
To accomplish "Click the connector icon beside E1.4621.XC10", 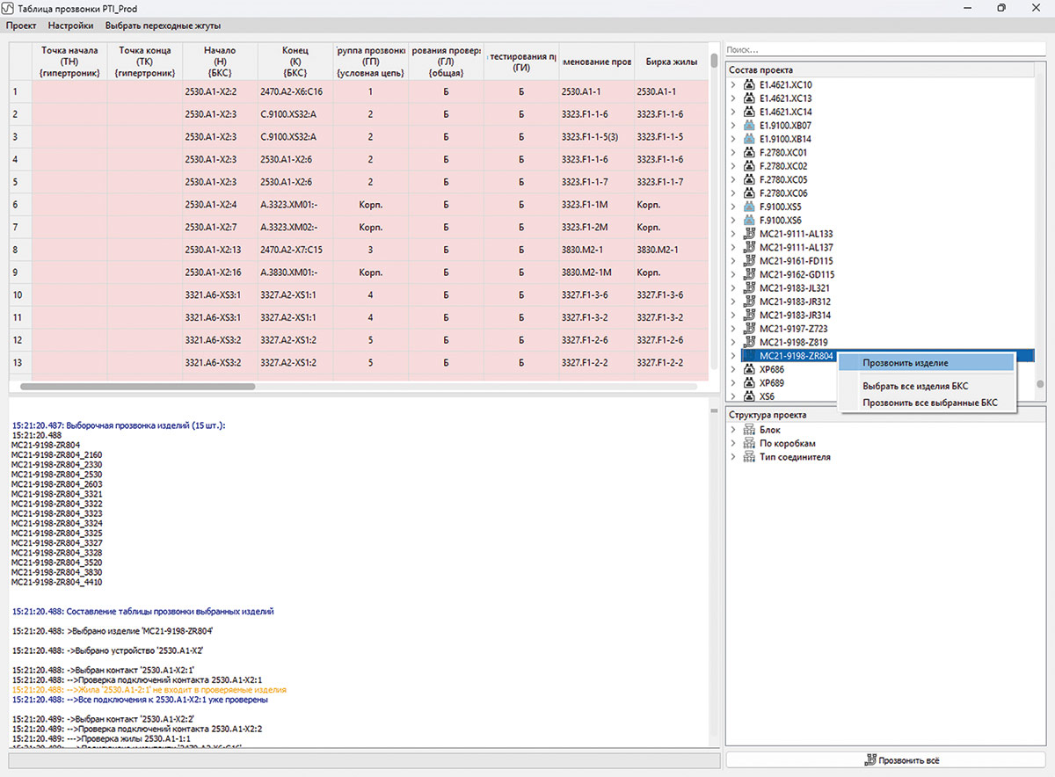I will pyautogui.click(x=750, y=85).
